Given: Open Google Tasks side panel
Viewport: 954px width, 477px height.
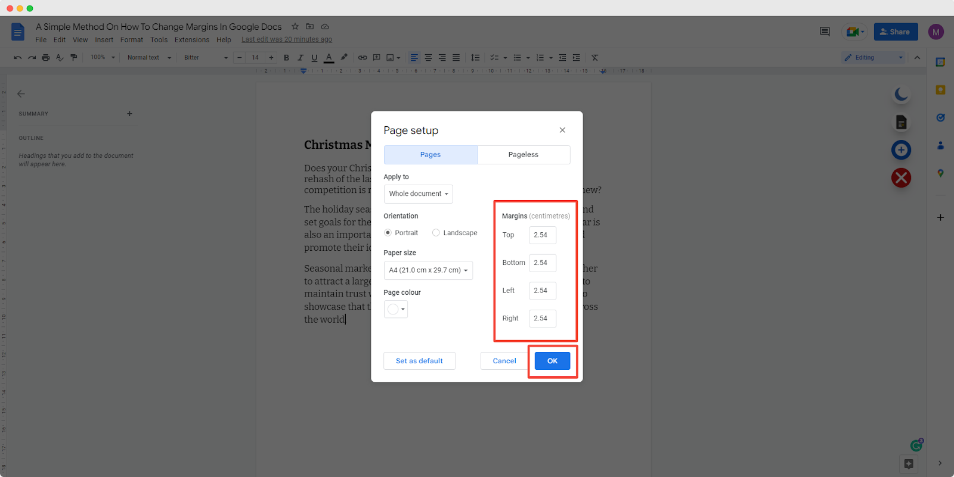Looking at the screenshot, I should (x=940, y=117).
